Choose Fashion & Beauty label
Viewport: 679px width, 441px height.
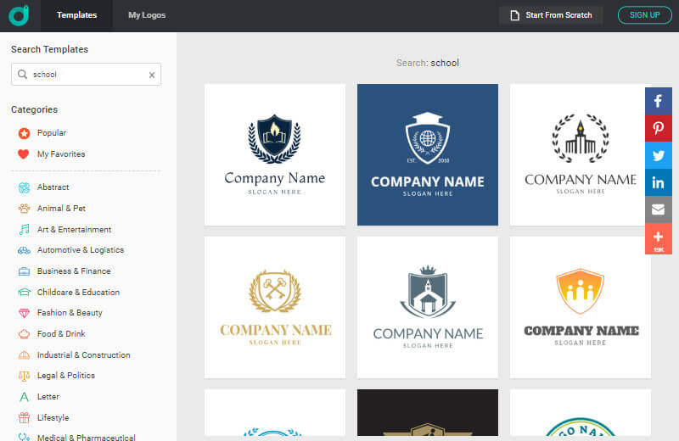tap(70, 312)
